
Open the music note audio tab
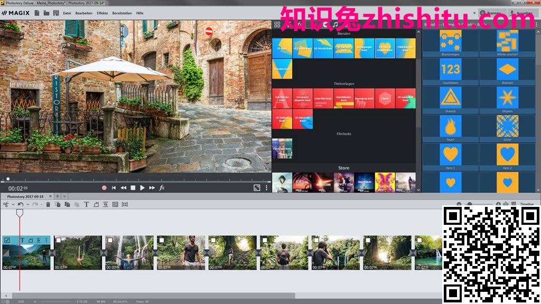pos(335,24)
